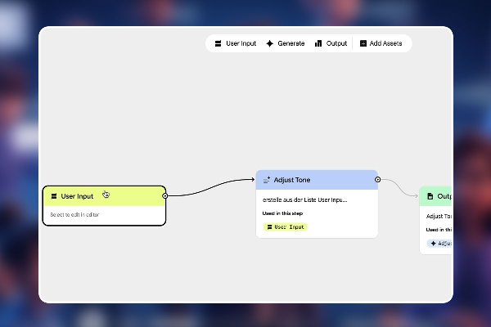This screenshot has width=491, height=327.
Task: Click the sparkle icon next to Generate
Action: [x=269, y=43]
